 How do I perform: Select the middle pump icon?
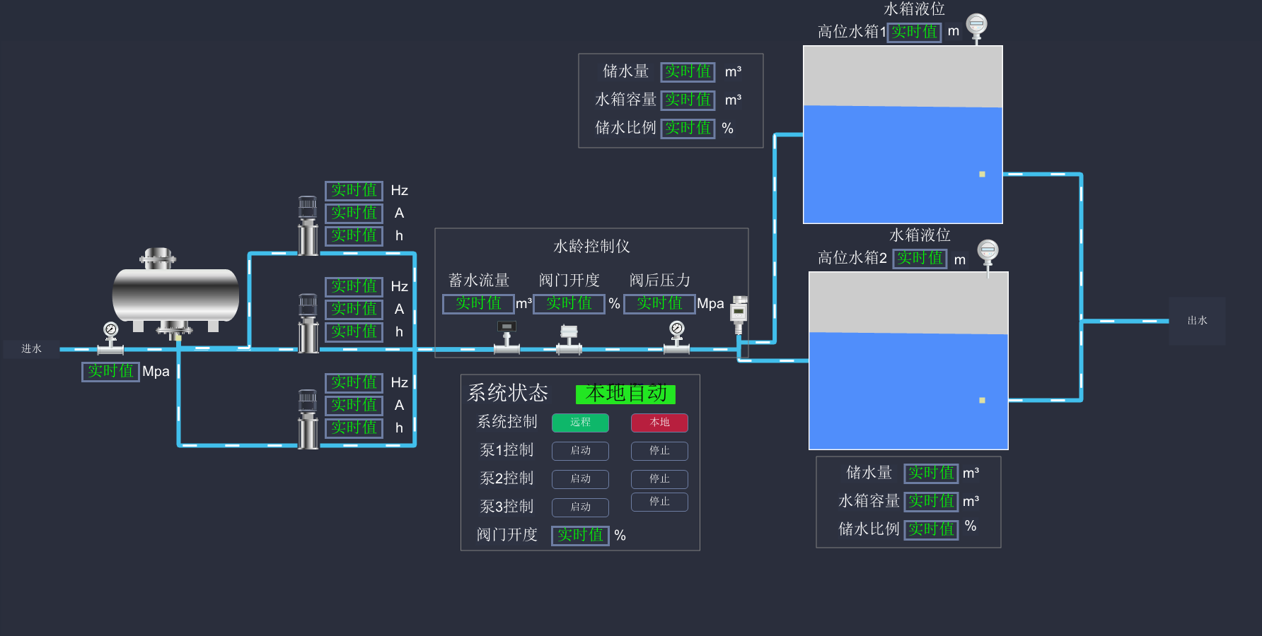click(x=308, y=323)
